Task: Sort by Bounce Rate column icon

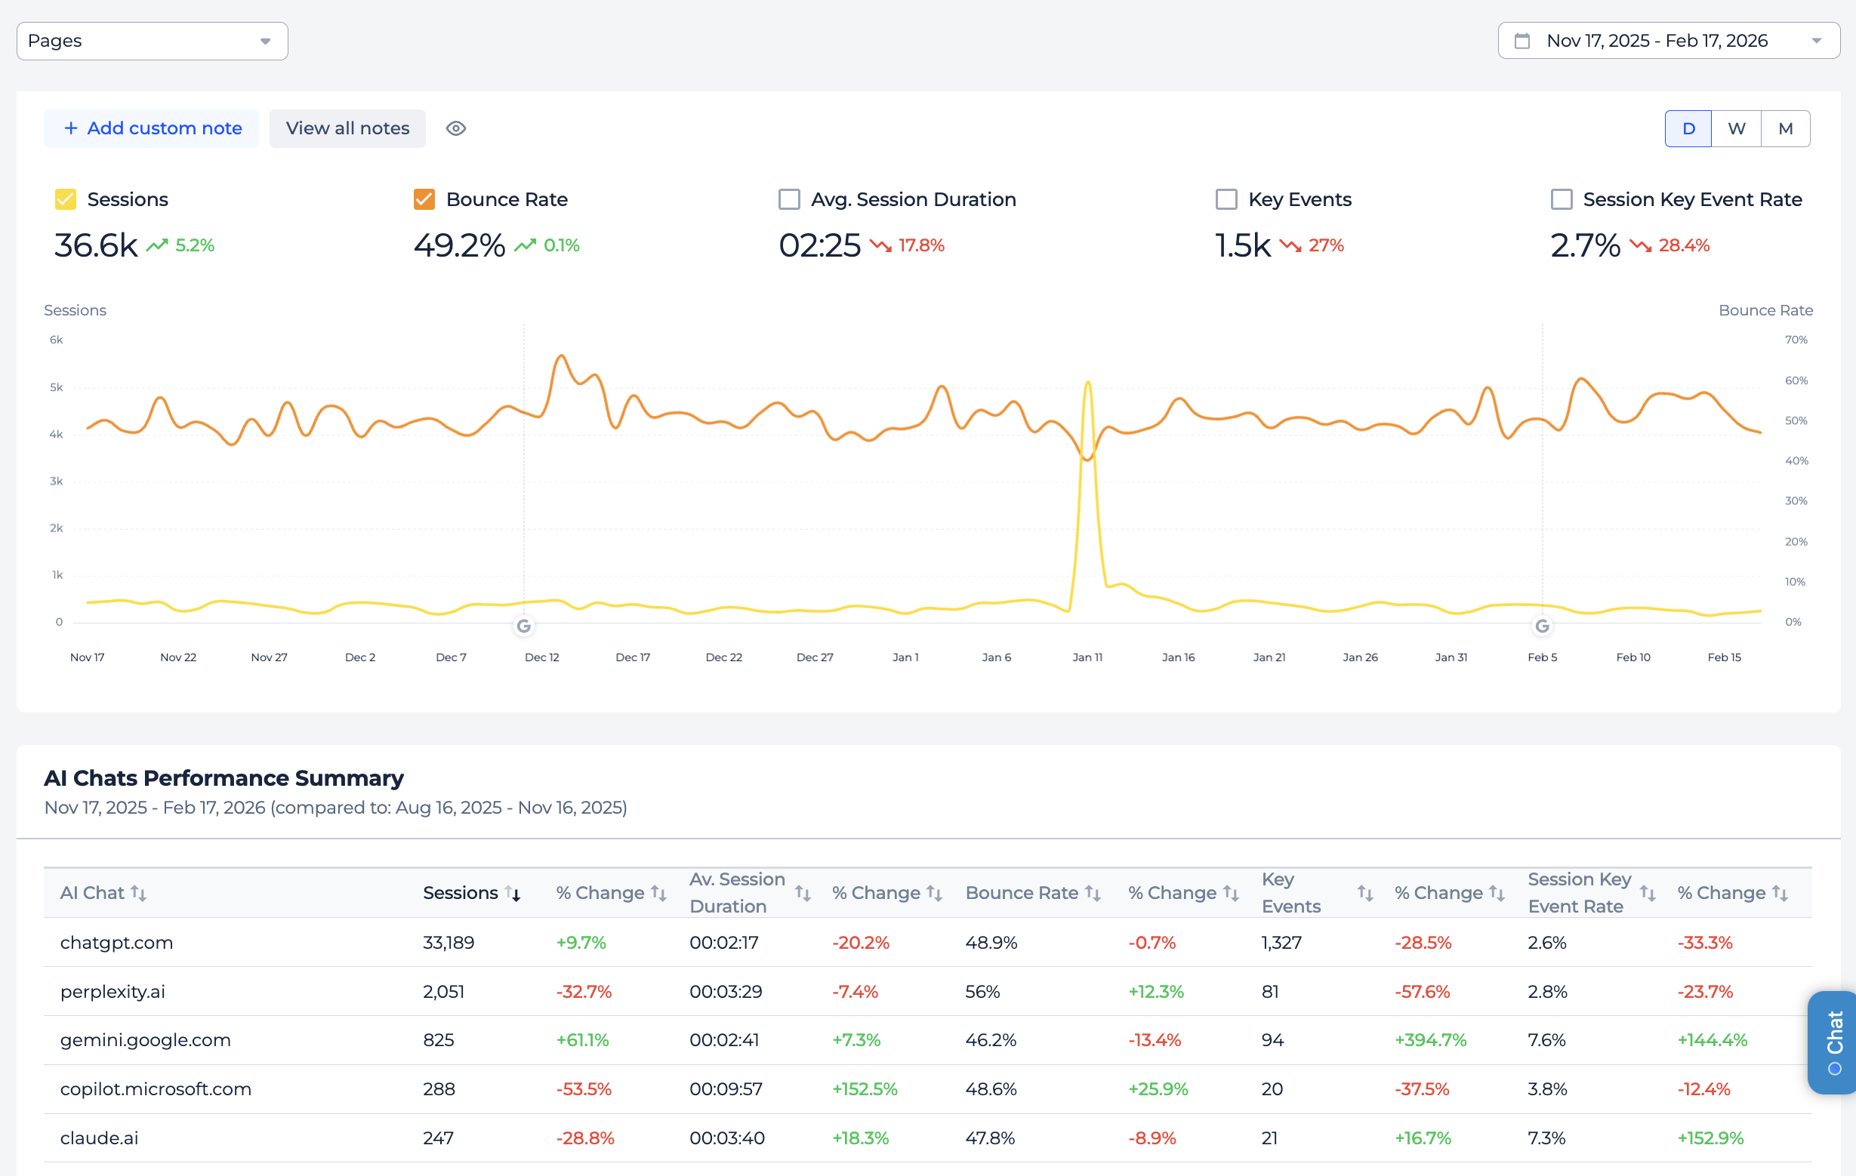Action: pyautogui.click(x=1092, y=892)
